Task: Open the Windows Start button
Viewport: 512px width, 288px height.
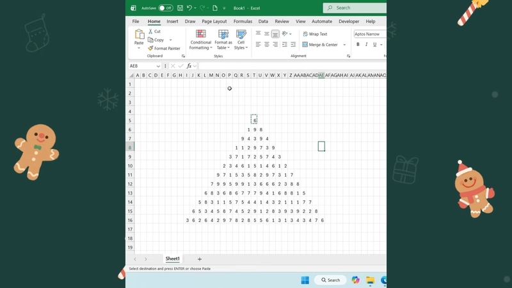Action: [305, 280]
